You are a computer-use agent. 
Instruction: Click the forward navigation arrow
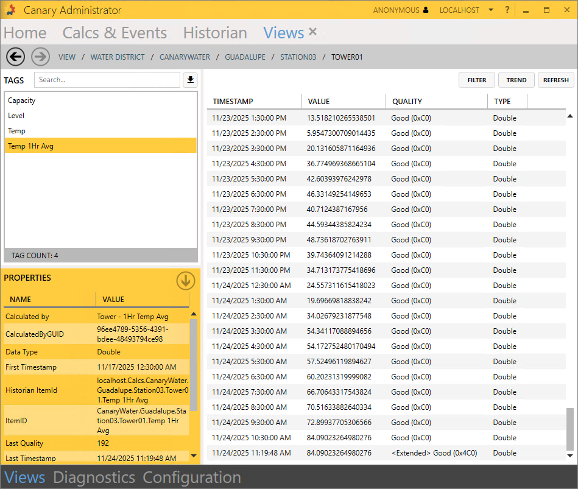(x=40, y=57)
